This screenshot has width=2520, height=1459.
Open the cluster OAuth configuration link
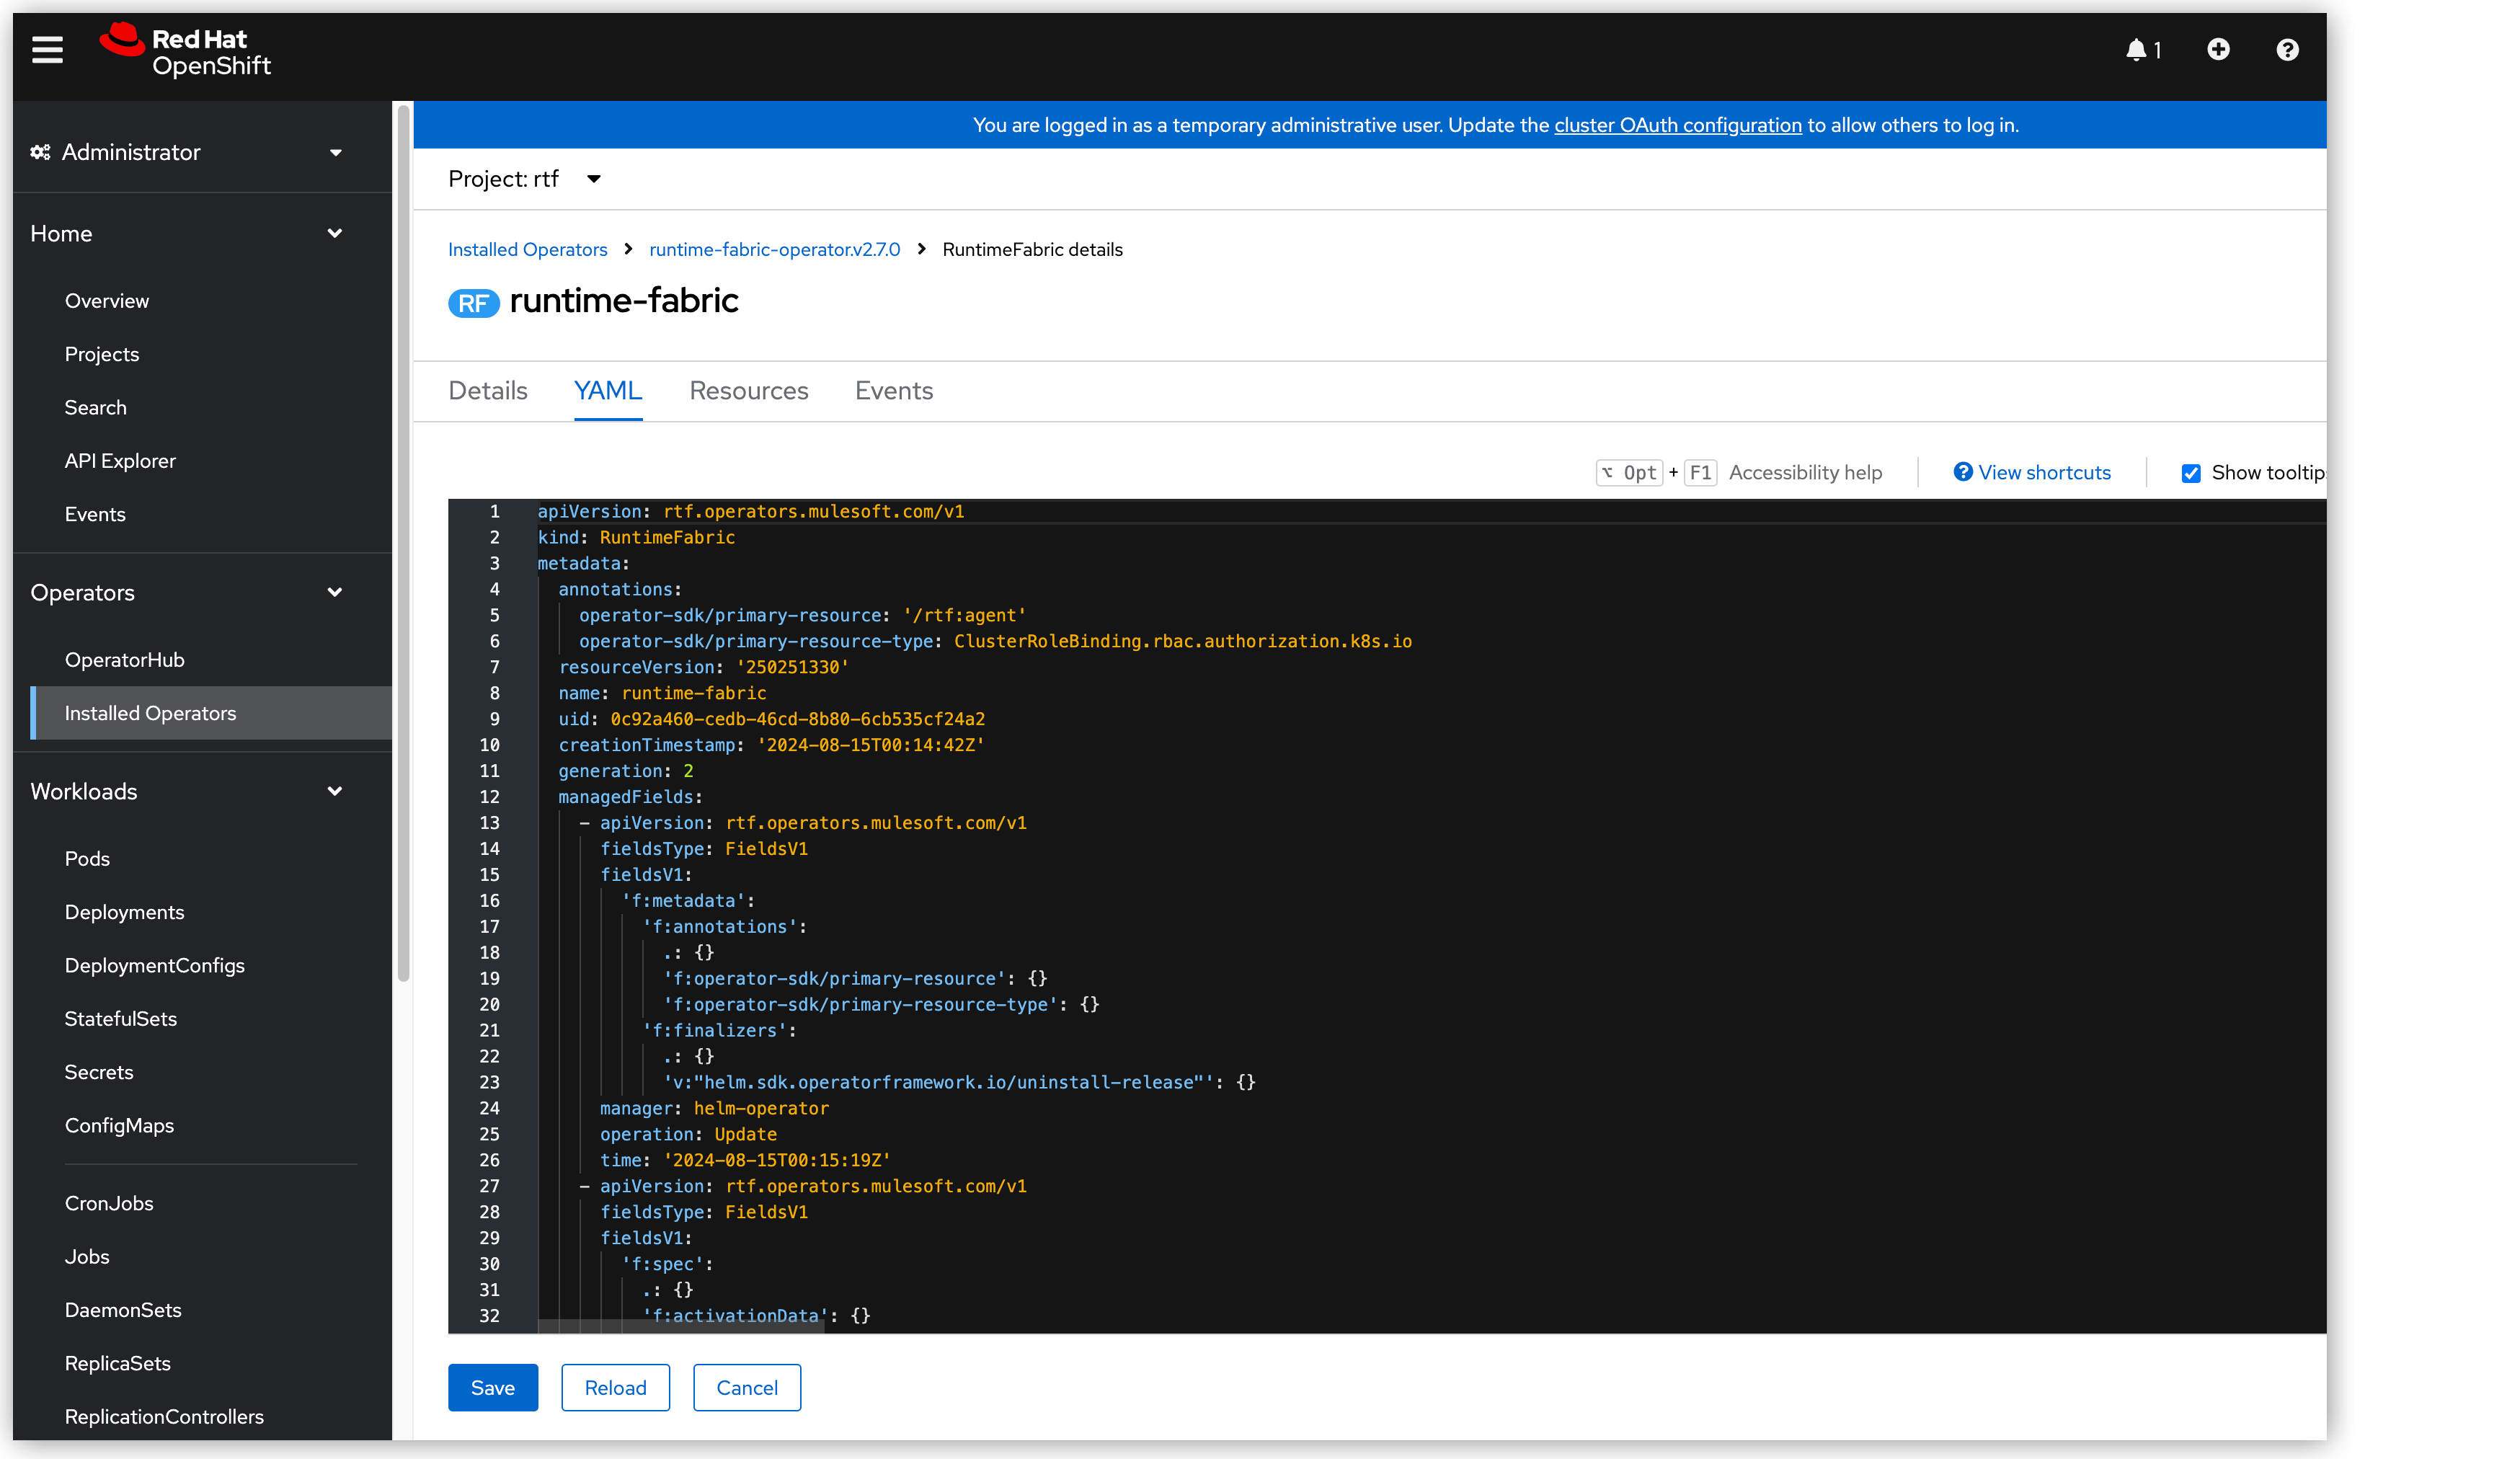pyautogui.click(x=1677, y=124)
